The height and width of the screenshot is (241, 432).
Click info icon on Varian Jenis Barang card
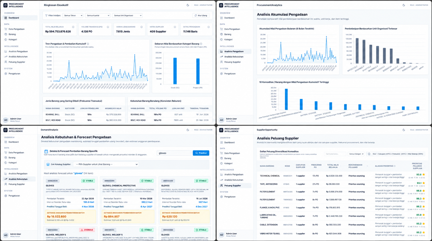(x=142, y=27)
